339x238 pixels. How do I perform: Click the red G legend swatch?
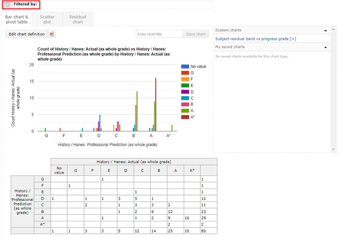[185, 73]
